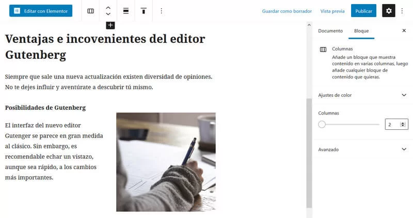Image resolution: width=413 pixels, height=218 pixels.
Task: Click the Editar con Elementor button
Action: pos(41,11)
